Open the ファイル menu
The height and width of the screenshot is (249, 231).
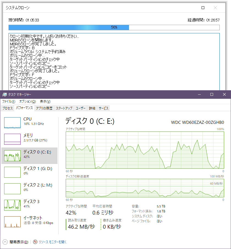click(x=9, y=102)
